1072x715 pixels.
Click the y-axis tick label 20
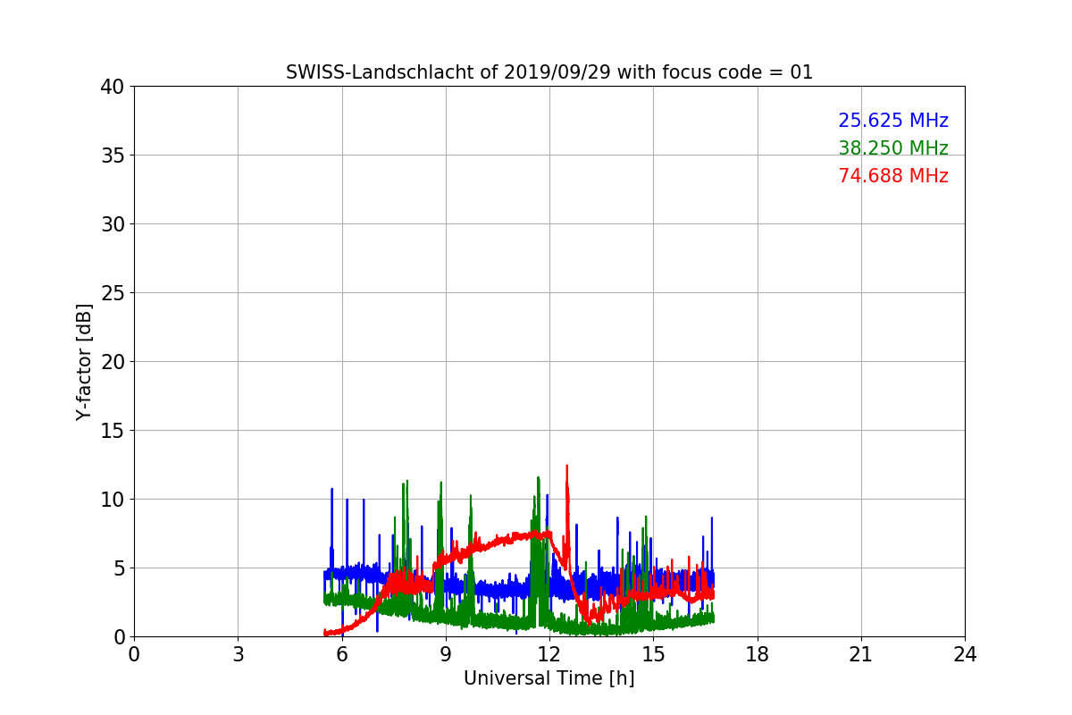113,362
